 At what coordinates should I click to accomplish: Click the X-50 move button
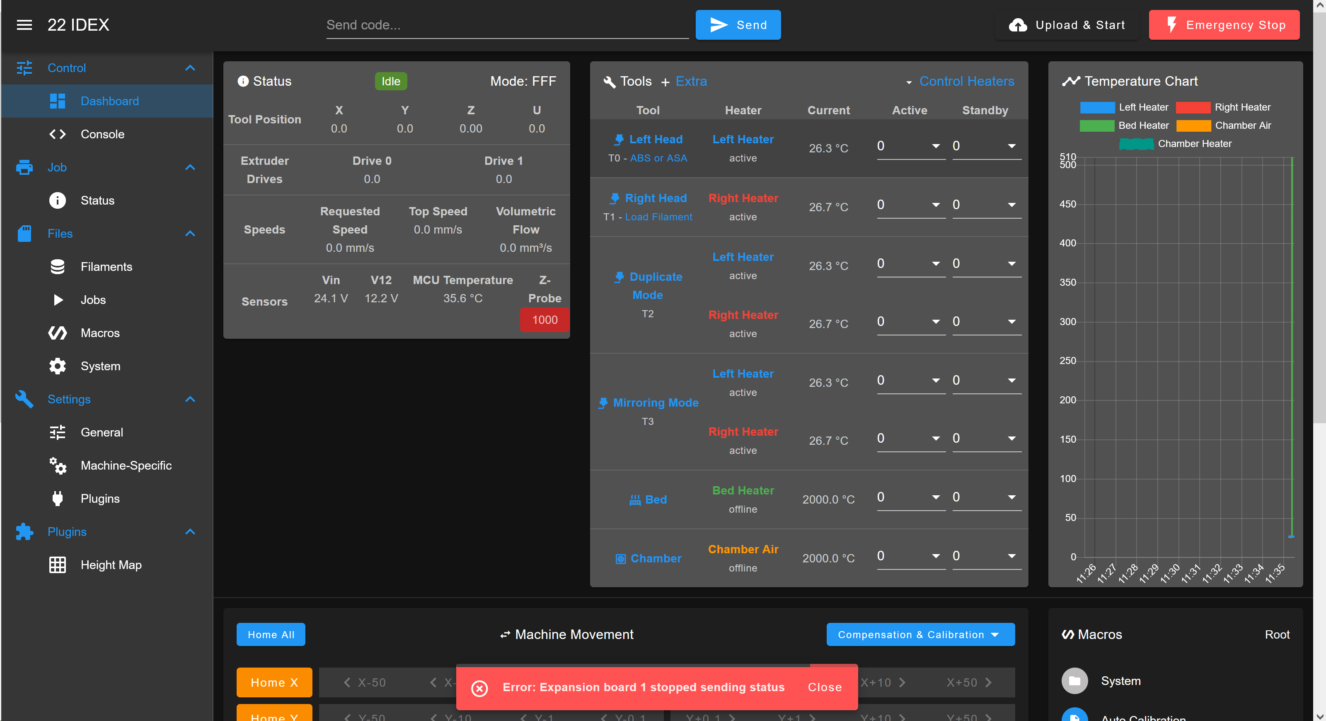(x=365, y=682)
